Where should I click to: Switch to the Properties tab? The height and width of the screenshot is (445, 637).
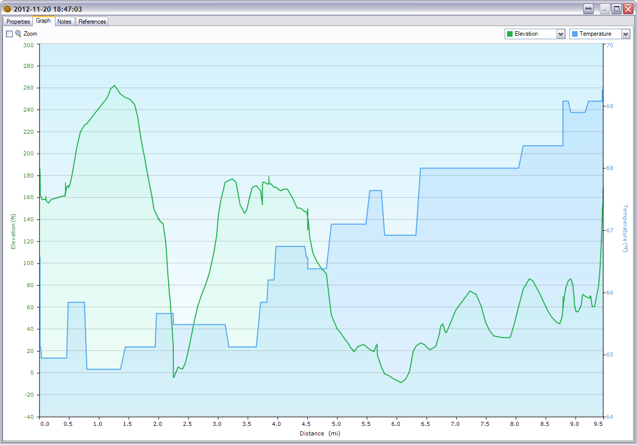[x=18, y=22]
